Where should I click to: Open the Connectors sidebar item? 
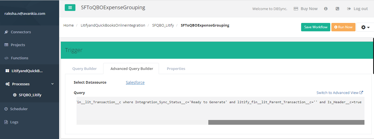tap(21, 32)
